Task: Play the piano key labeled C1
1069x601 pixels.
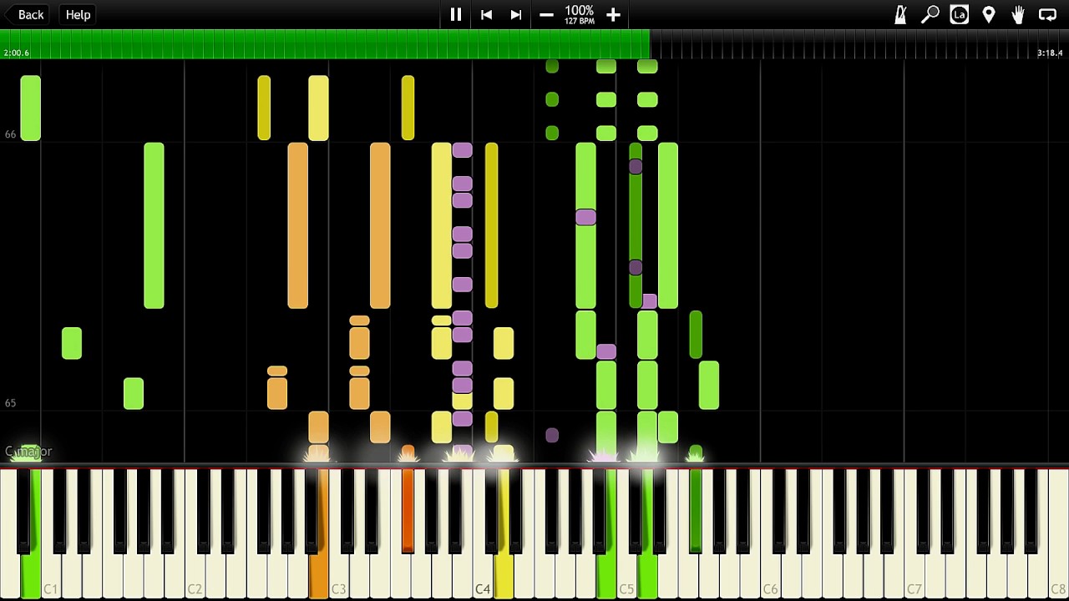Action: point(51,576)
